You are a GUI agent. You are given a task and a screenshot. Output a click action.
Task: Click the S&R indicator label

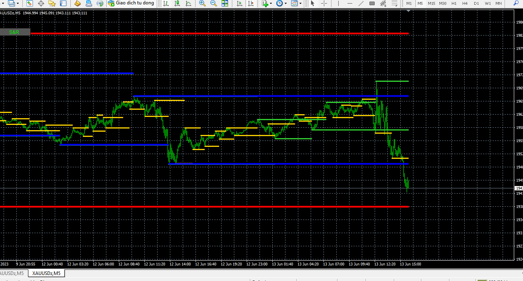14,32
